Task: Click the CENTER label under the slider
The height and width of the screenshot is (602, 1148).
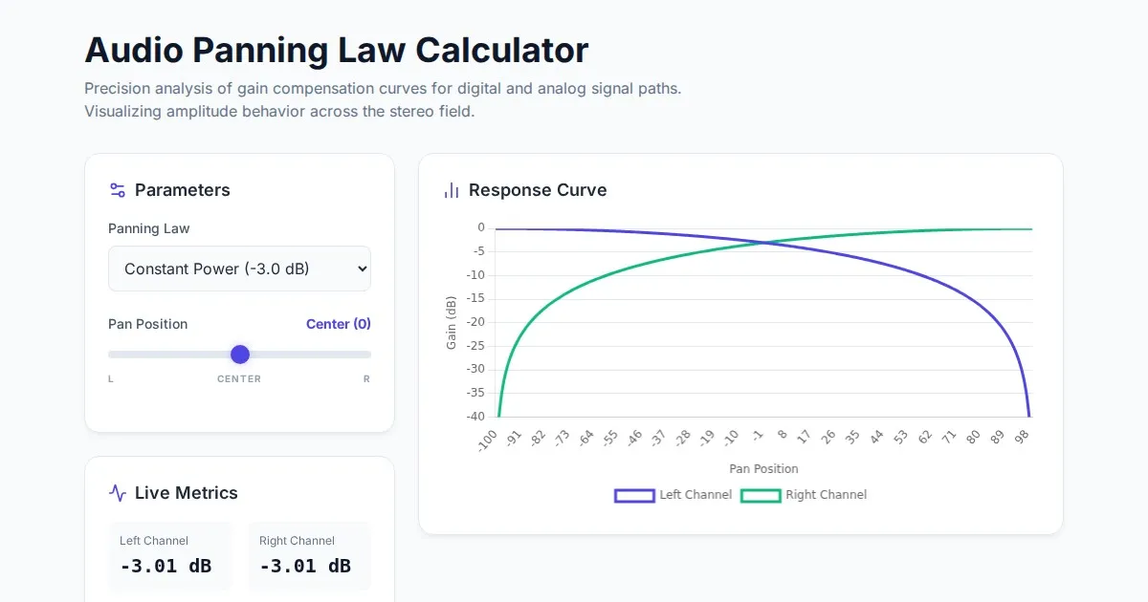Action: coord(239,379)
